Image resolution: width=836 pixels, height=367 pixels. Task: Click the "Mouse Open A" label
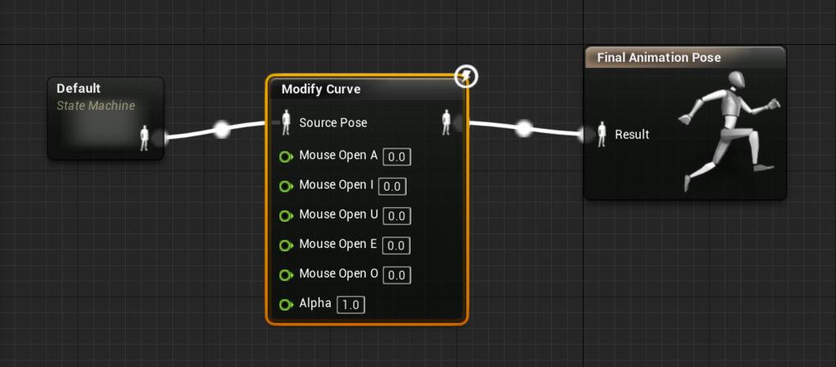(339, 155)
